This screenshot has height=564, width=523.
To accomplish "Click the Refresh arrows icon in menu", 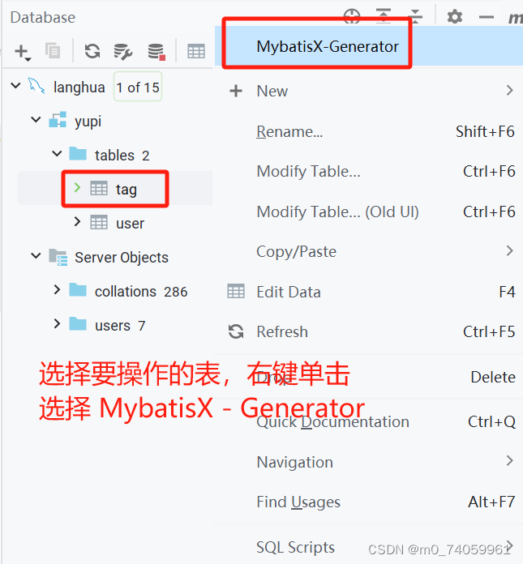I will coord(236,331).
